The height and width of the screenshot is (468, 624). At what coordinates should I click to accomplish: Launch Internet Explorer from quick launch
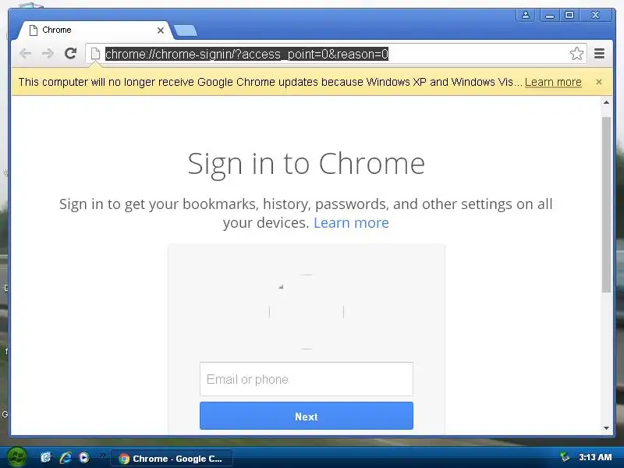(66, 458)
